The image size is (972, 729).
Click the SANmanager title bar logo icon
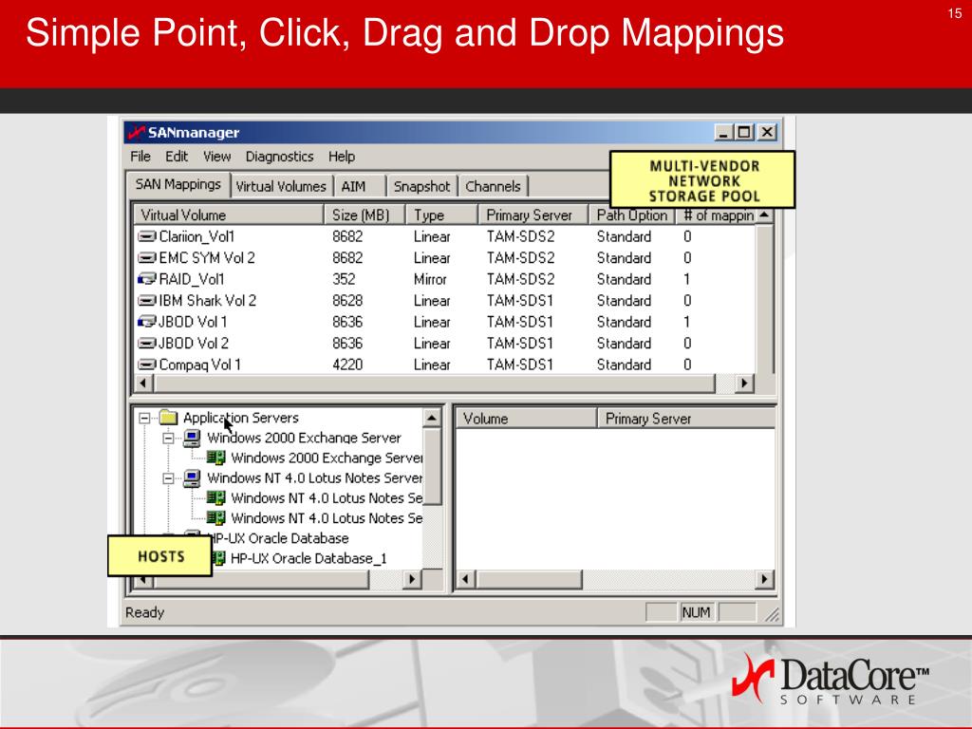[x=136, y=132]
